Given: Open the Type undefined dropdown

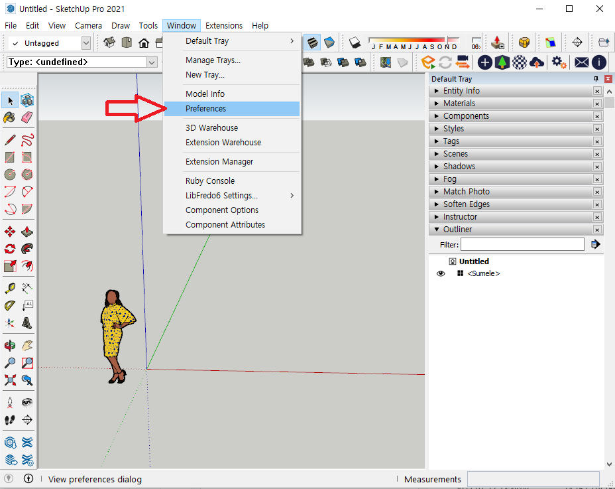Looking at the screenshot, I should click(x=152, y=62).
